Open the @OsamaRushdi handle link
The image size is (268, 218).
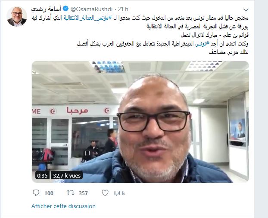point(91,9)
